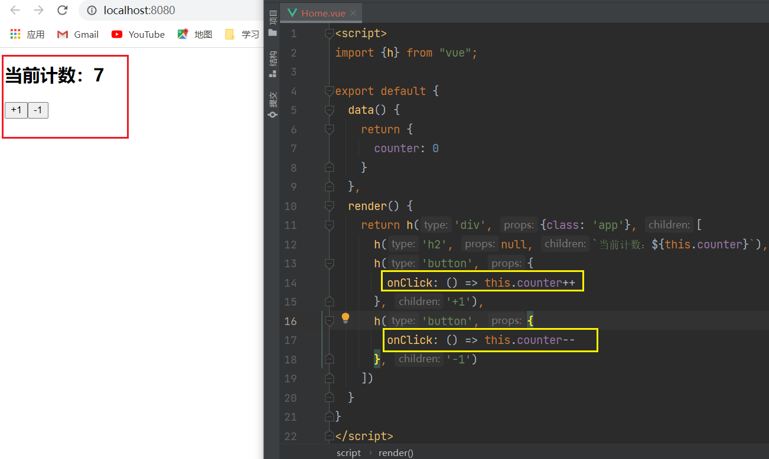Open the Gmail bookmark

pos(78,34)
